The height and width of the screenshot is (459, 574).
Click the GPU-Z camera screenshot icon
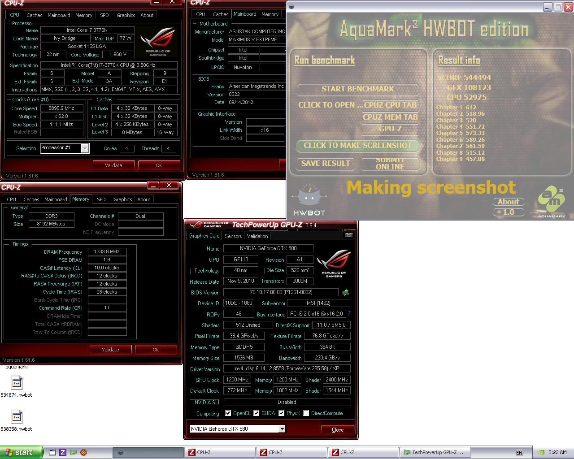[348, 235]
